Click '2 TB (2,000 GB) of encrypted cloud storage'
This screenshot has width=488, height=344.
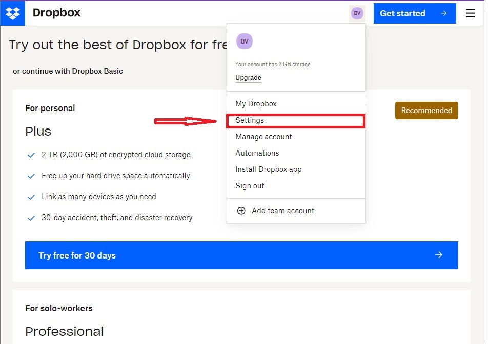click(116, 155)
